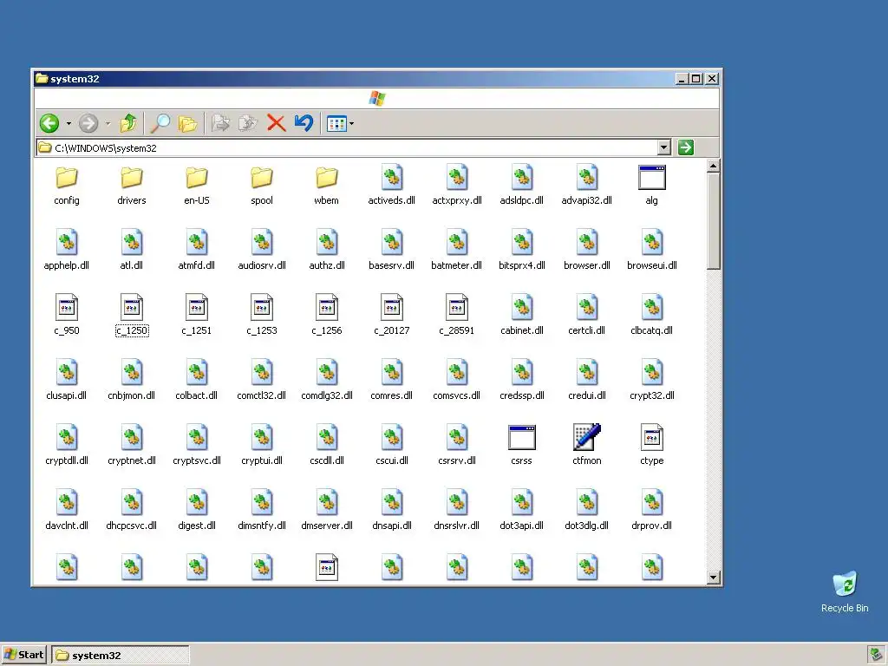The height and width of the screenshot is (666, 888).
Task: Select the Recycle Bin desktop icon
Action: pos(845,591)
